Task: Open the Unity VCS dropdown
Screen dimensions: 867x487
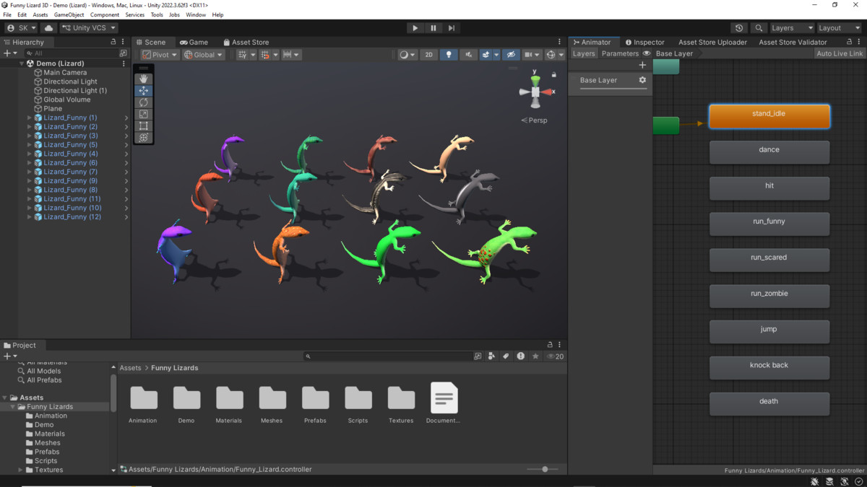Action: (x=88, y=28)
